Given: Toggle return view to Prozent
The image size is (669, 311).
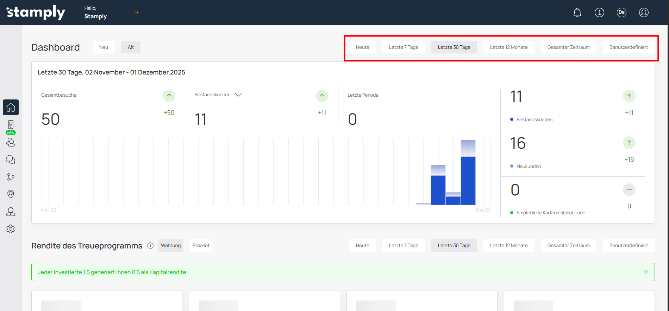Looking at the screenshot, I should point(201,245).
